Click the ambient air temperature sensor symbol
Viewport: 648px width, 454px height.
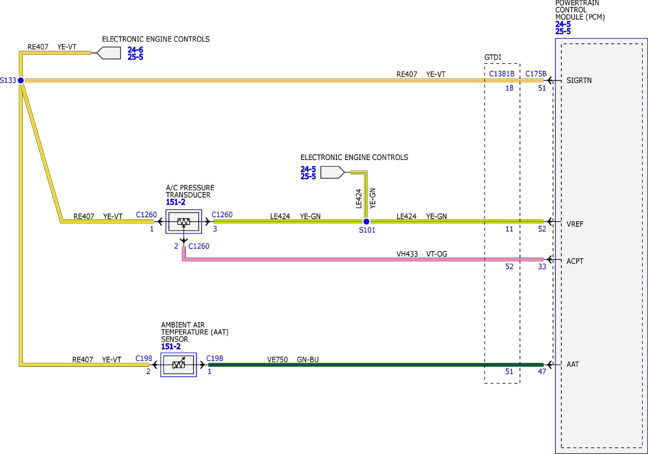click(179, 364)
